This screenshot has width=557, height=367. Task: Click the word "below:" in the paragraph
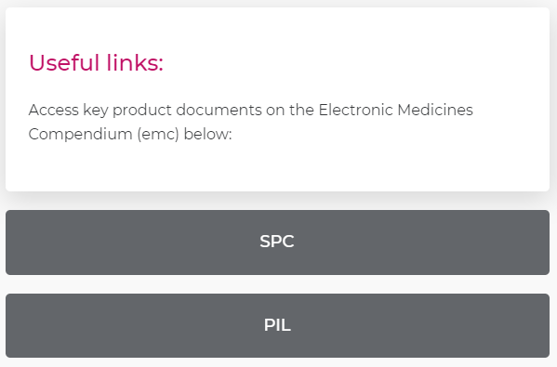pos(207,134)
